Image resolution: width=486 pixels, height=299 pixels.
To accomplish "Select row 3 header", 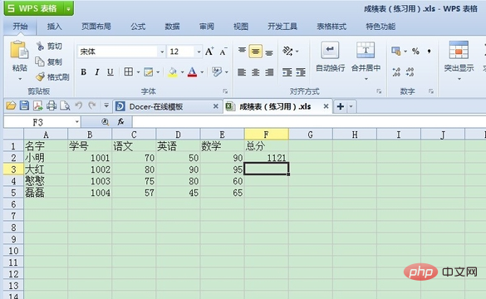I will tap(13, 169).
